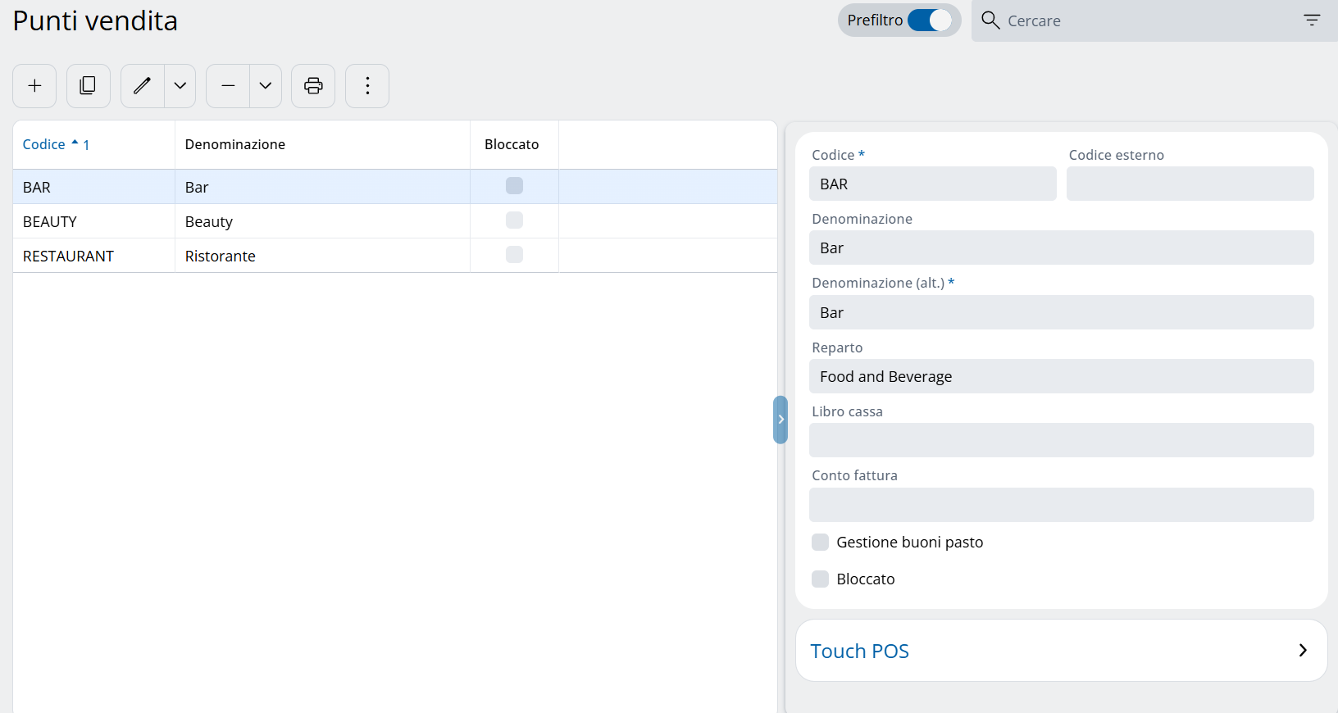Image resolution: width=1338 pixels, height=713 pixels.
Task: Expand the Touch POS section
Action: 1061,651
